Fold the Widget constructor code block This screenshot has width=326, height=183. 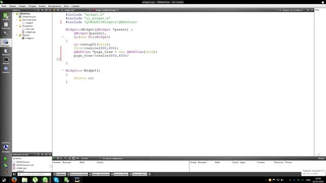coord(63,37)
